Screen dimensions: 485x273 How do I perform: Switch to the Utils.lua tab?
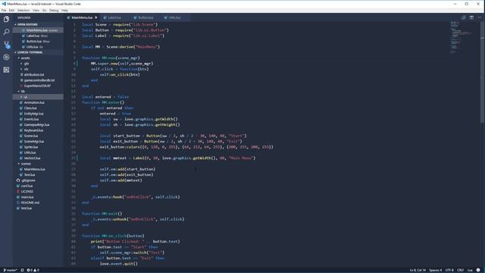[174, 17]
